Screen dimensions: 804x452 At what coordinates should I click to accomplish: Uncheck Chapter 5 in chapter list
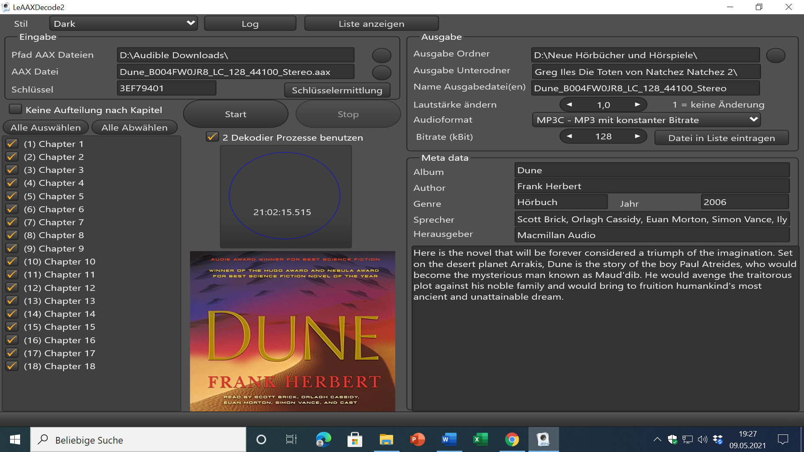12,196
